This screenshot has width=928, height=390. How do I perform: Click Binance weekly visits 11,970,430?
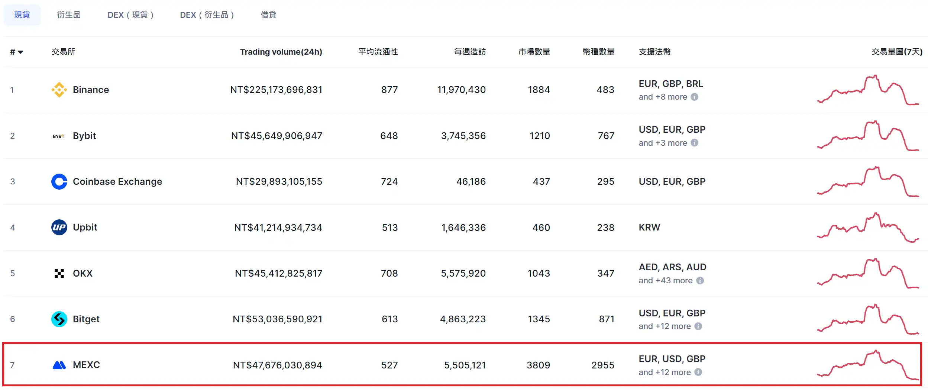click(x=461, y=90)
